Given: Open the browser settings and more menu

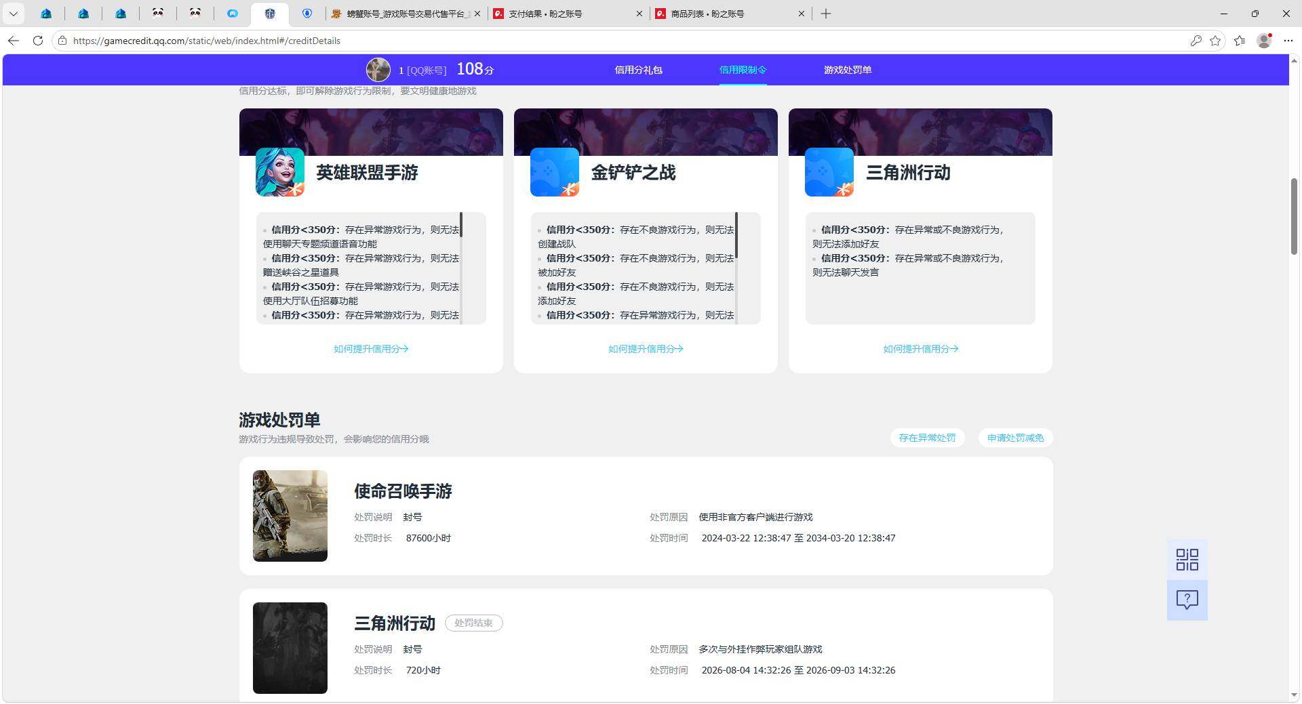Looking at the screenshot, I should (1288, 41).
